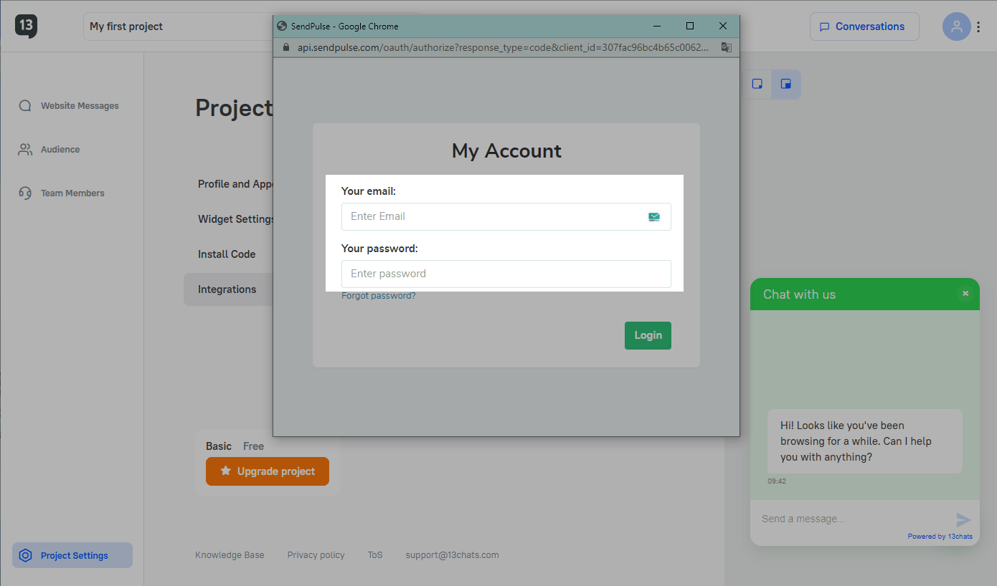Select the Integrations settings section

[x=228, y=289]
